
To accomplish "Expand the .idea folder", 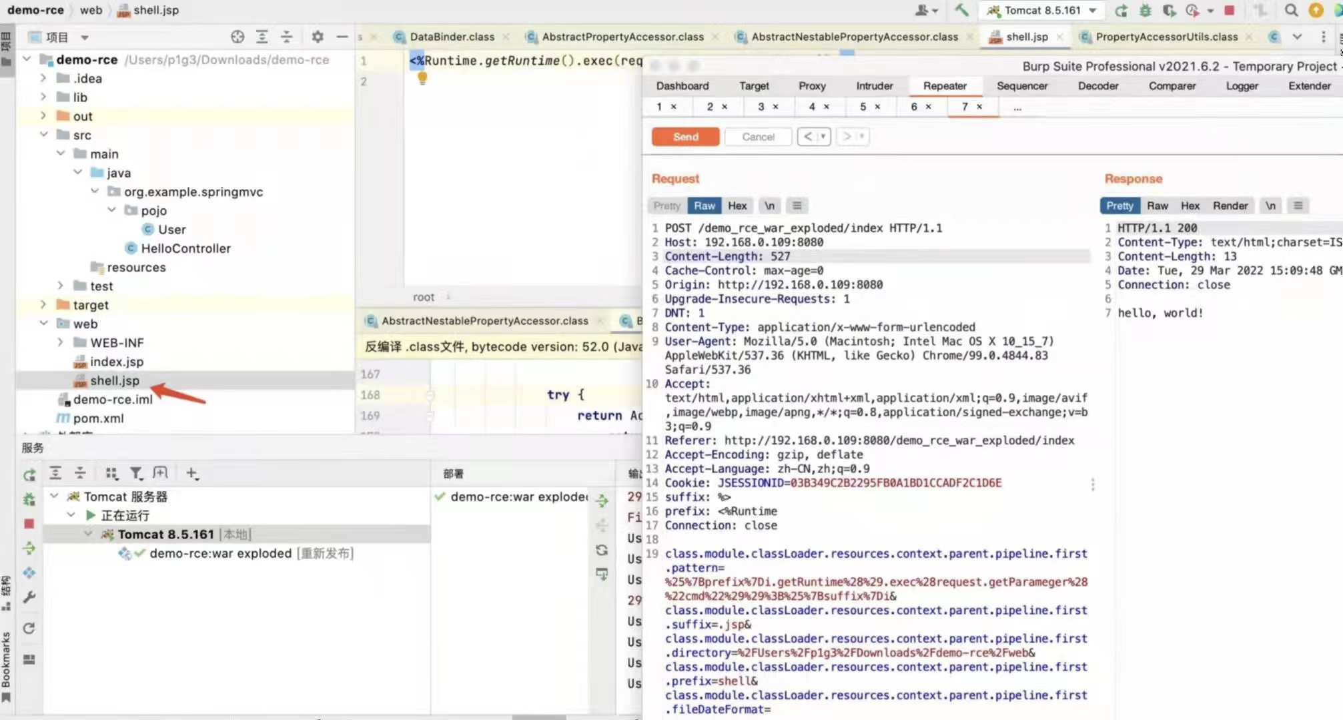I will click(x=43, y=78).
